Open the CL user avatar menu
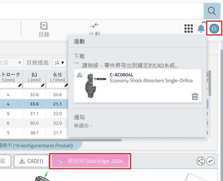The image size is (223, 181). pos(214,29)
